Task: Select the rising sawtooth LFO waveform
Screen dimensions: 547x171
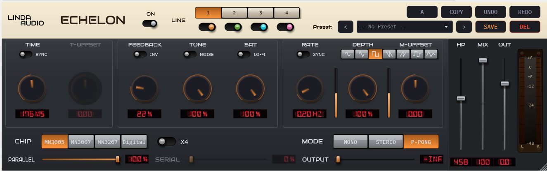Action: [403, 54]
